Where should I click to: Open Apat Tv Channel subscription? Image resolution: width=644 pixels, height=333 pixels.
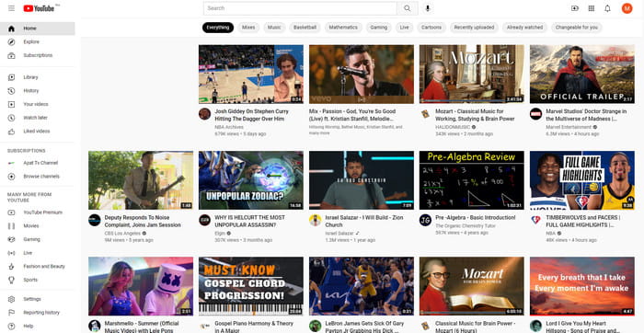[x=38, y=163]
